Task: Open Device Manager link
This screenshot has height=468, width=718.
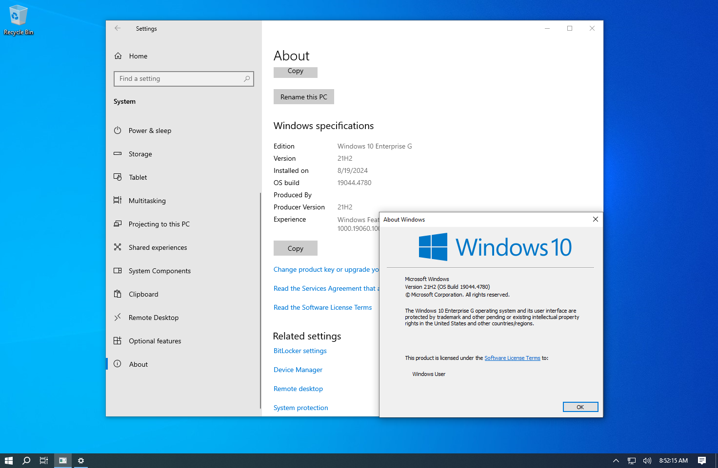Action: pyautogui.click(x=298, y=370)
